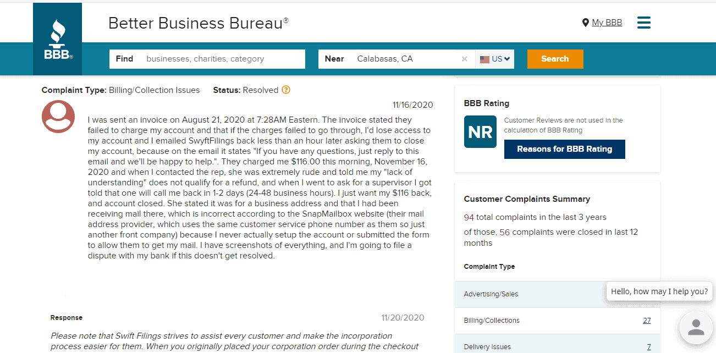Click Reasons for BBB Rating button
This screenshot has height=353, width=716.
(565, 149)
